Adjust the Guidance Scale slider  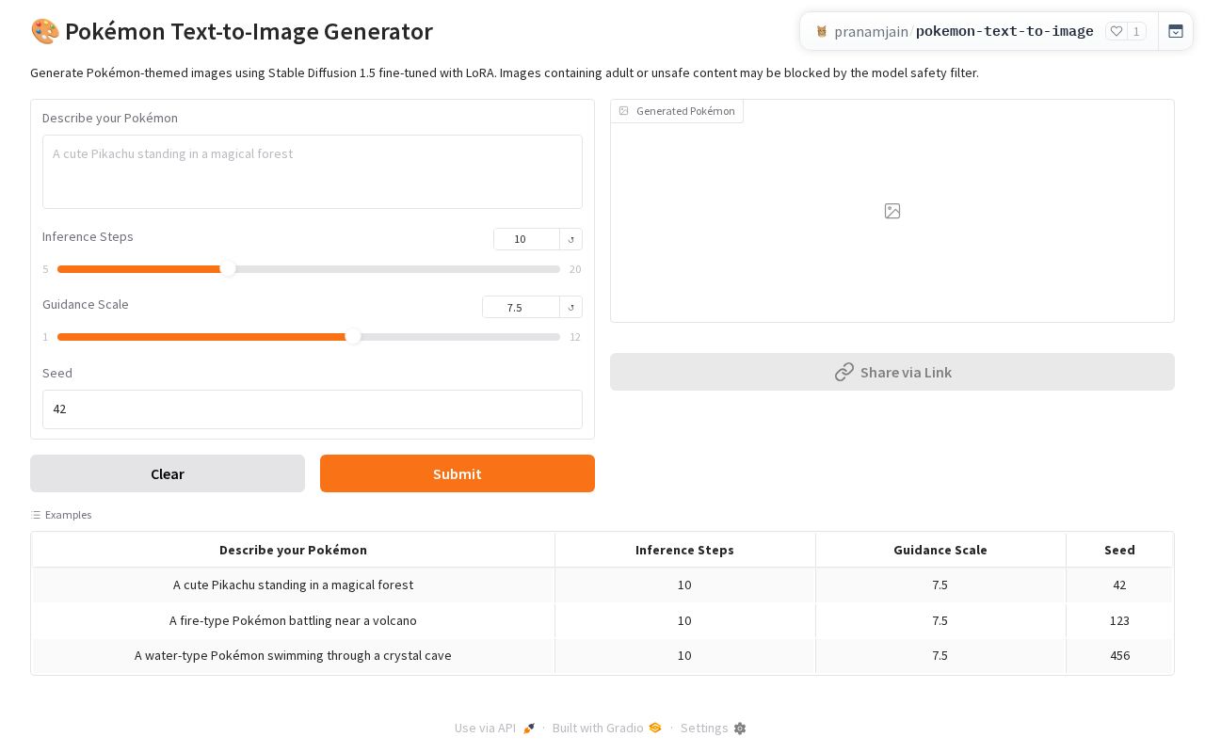pyautogui.click(x=309, y=337)
